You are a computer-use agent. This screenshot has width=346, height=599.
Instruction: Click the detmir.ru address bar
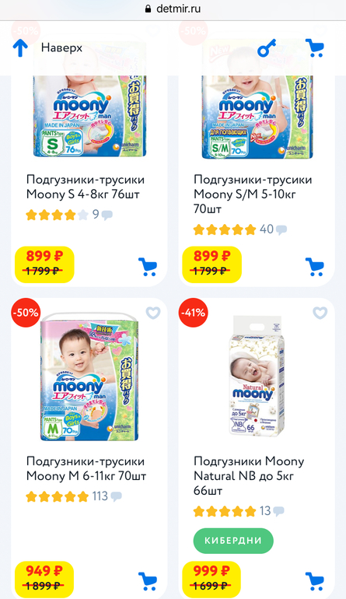coord(173,9)
